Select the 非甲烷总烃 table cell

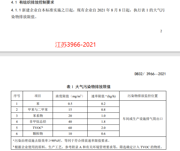pos(38,122)
